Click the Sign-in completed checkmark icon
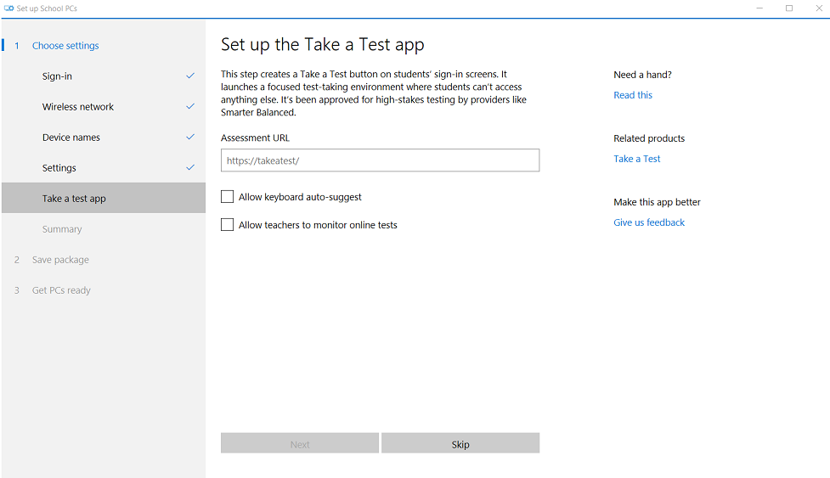This screenshot has width=830, height=478. pyautogui.click(x=190, y=76)
